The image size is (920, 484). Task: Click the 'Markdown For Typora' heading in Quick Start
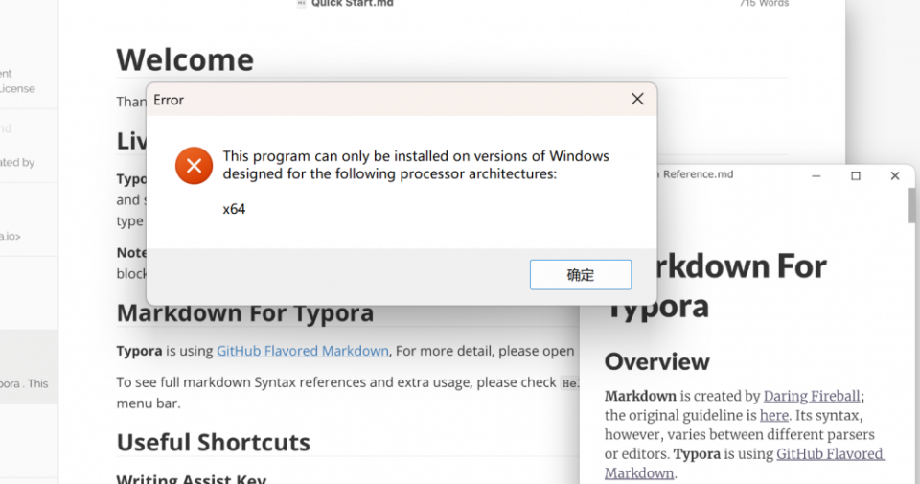tap(244, 312)
